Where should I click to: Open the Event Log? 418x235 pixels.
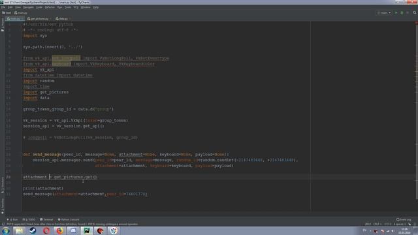(404, 219)
